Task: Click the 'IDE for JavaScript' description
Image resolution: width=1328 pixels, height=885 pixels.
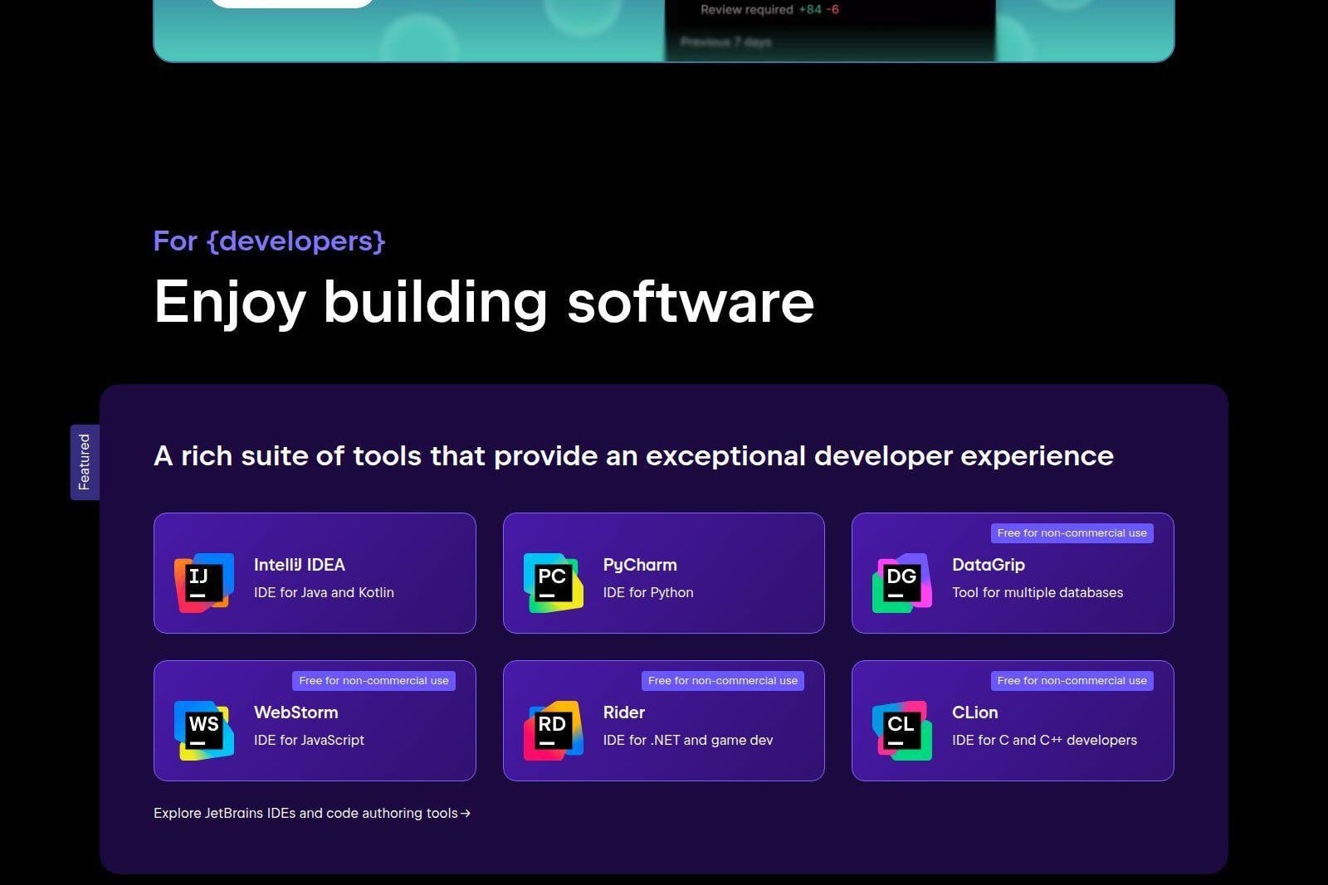Action: (x=309, y=740)
